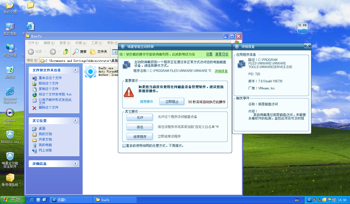Click 以电子邮件形式发送此文件 link

pyautogui.click(x=55, y=101)
